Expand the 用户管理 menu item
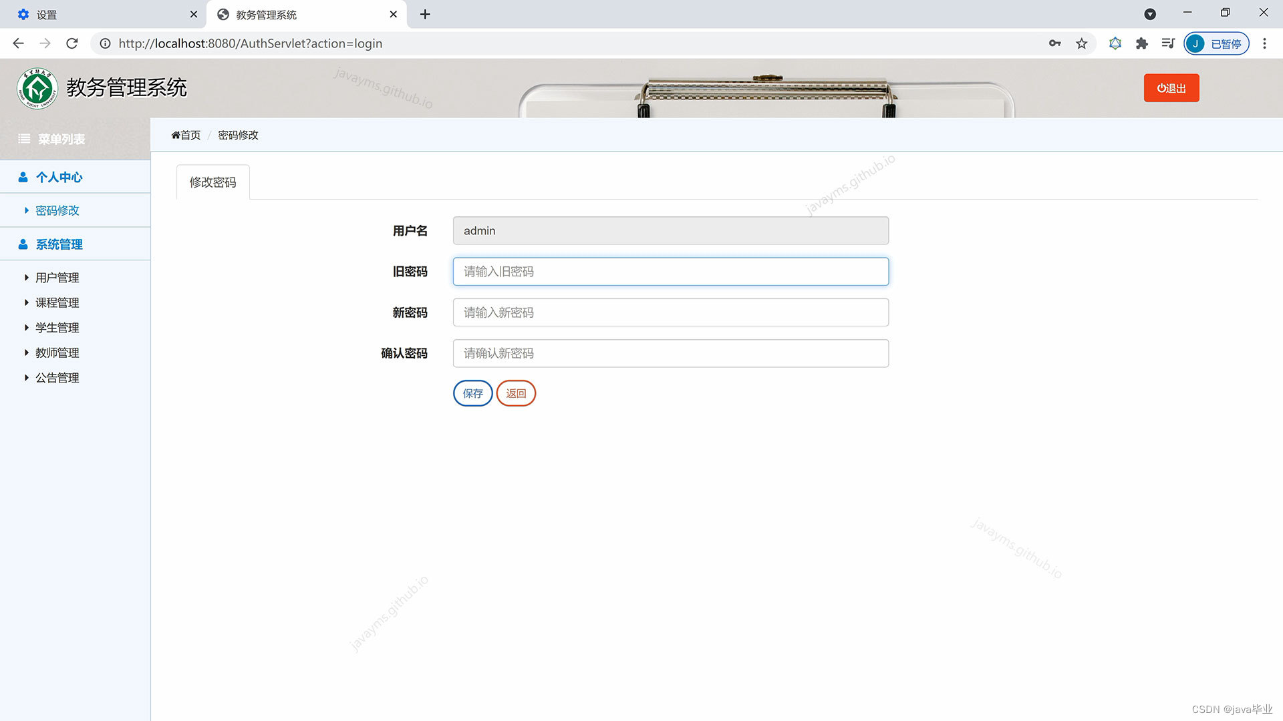The image size is (1283, 721). click(x=57, y=278)
